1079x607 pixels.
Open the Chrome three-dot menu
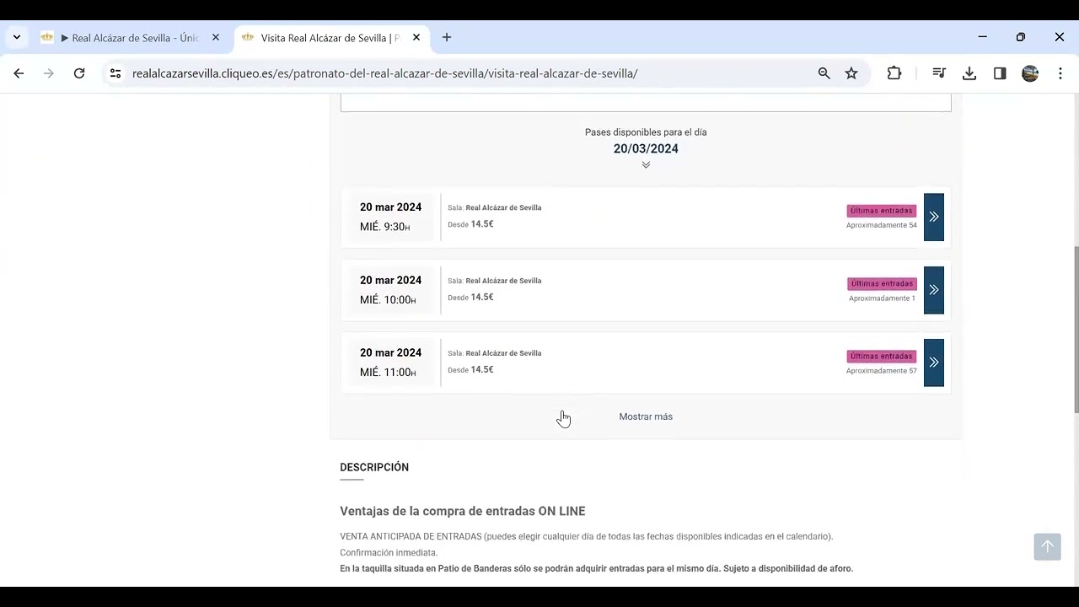coord(1060,73)
